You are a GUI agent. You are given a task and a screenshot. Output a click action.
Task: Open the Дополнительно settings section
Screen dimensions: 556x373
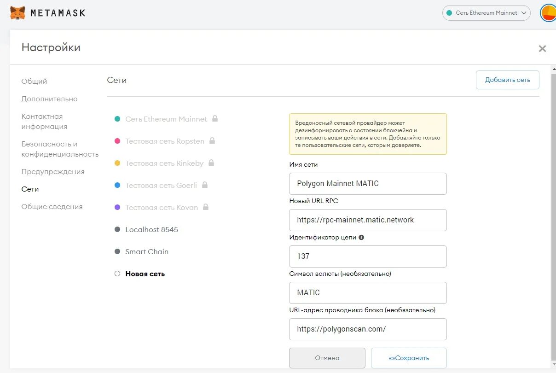click(x=49, y=99)
